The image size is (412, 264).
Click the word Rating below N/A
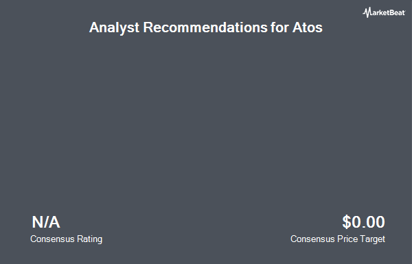[x=89, y=239]
